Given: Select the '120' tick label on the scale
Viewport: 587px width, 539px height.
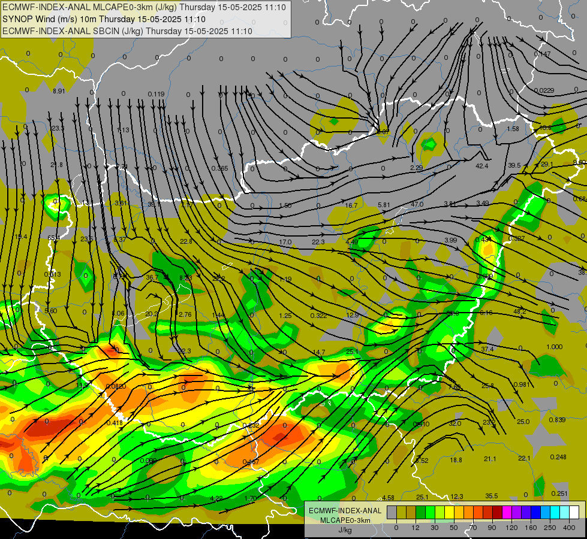Looking at the screenshot, I should (511, 528).
